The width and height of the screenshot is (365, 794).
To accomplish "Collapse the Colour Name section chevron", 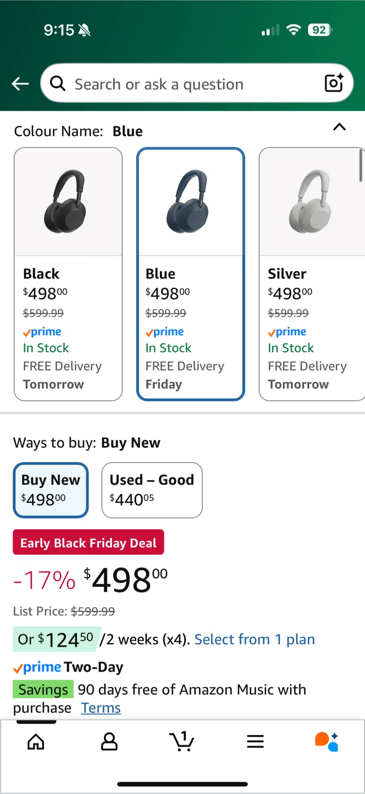I will [340, 127].
